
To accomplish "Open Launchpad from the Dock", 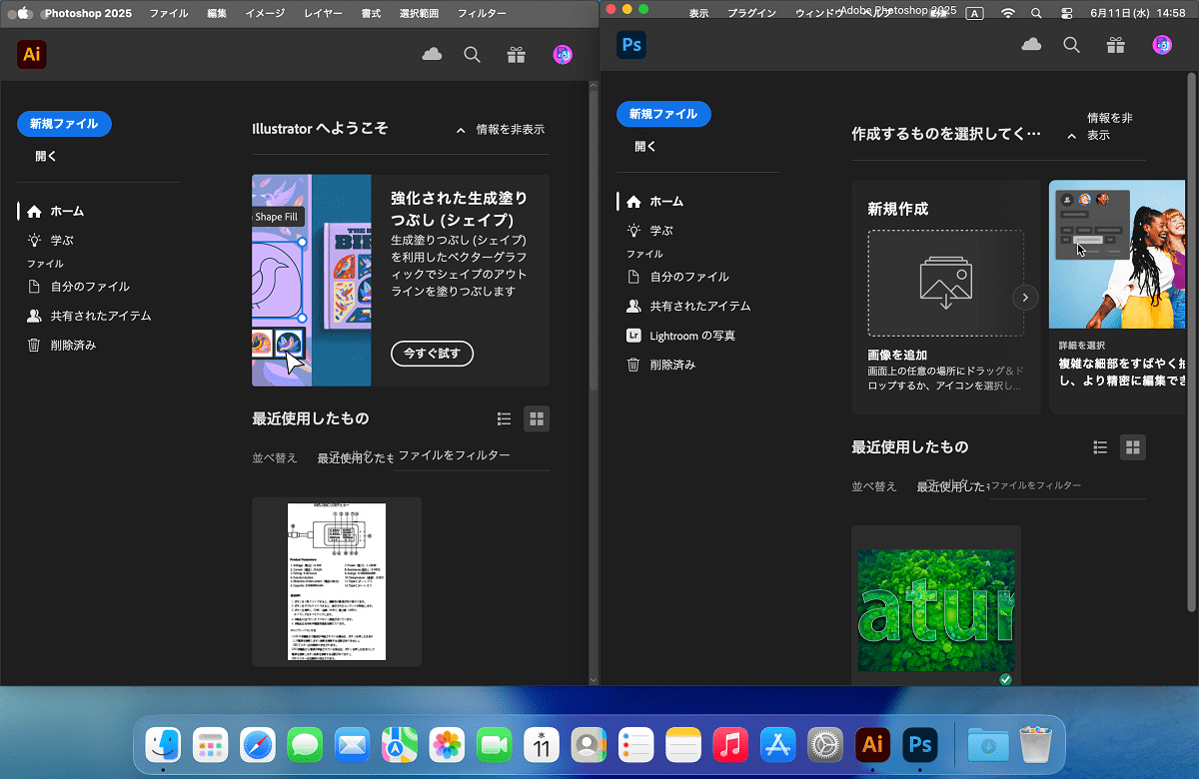I will click(x=210, y=745).
